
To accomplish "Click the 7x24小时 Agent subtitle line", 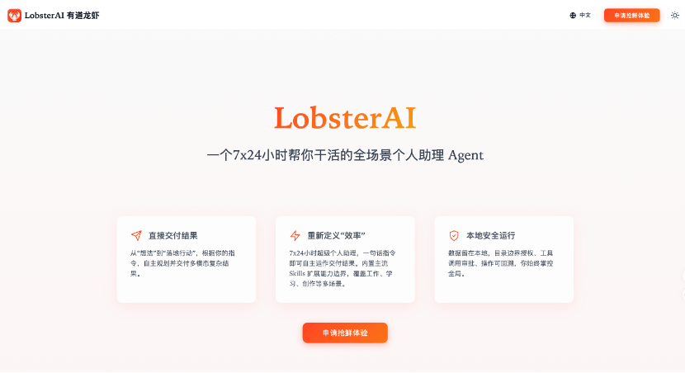I will (x=345, y=155).
